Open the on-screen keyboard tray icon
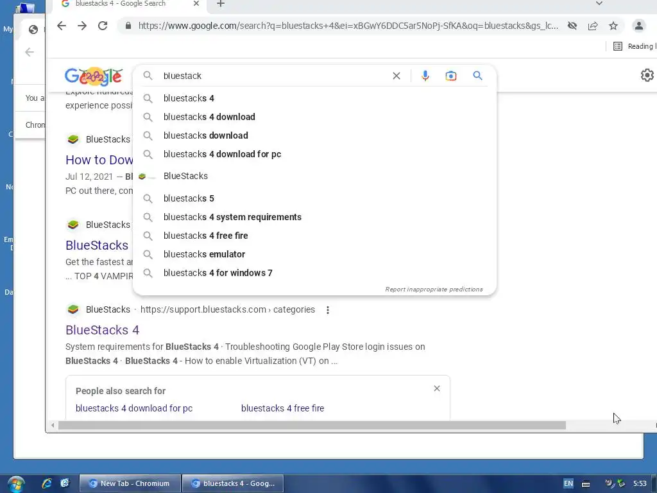The image size is (657, 493). pyautogui.click(x=586, y=484)
